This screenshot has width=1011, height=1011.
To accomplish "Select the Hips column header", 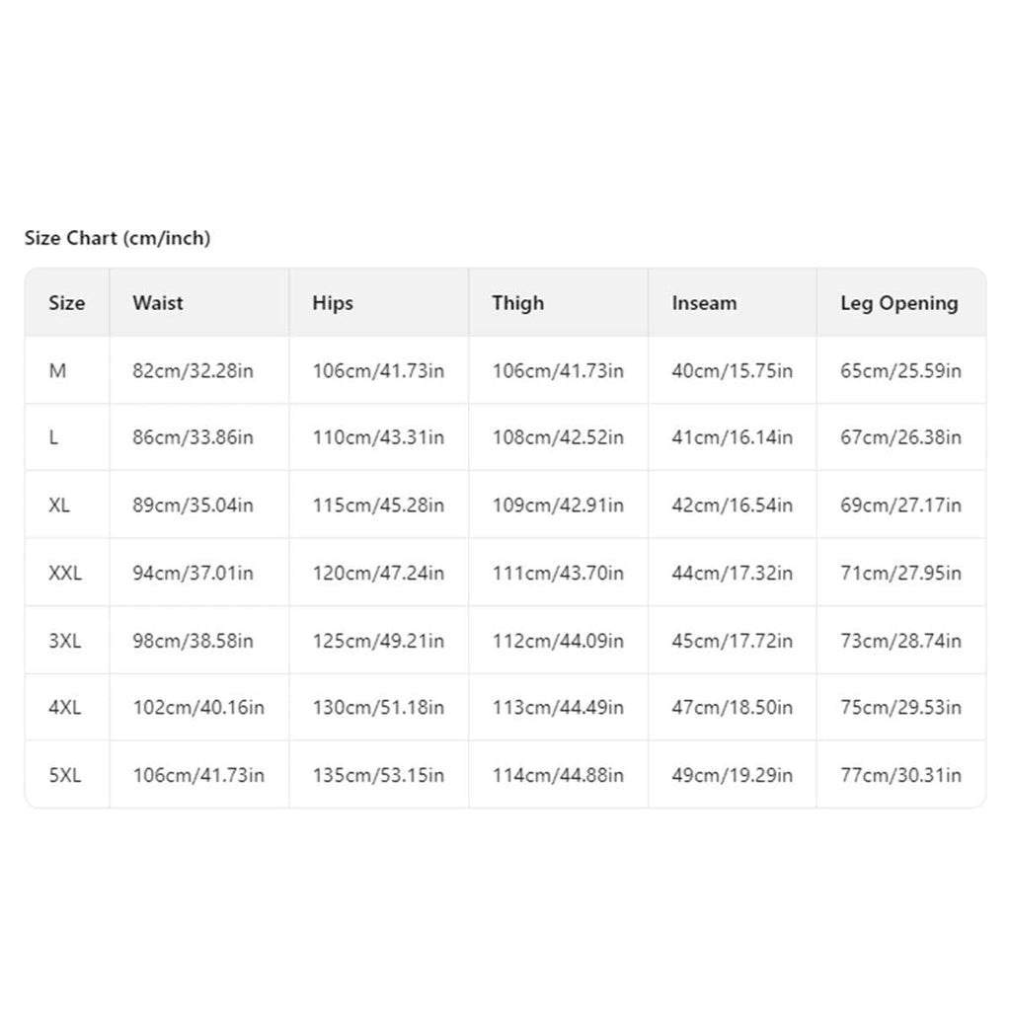I will [333, 303].
